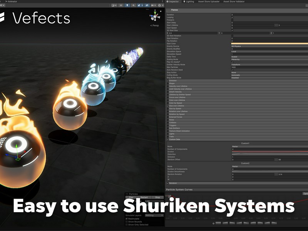Disable the Emission module checkbox
The width and height of the screenshot is (308, 231).
tap(168, 80)
